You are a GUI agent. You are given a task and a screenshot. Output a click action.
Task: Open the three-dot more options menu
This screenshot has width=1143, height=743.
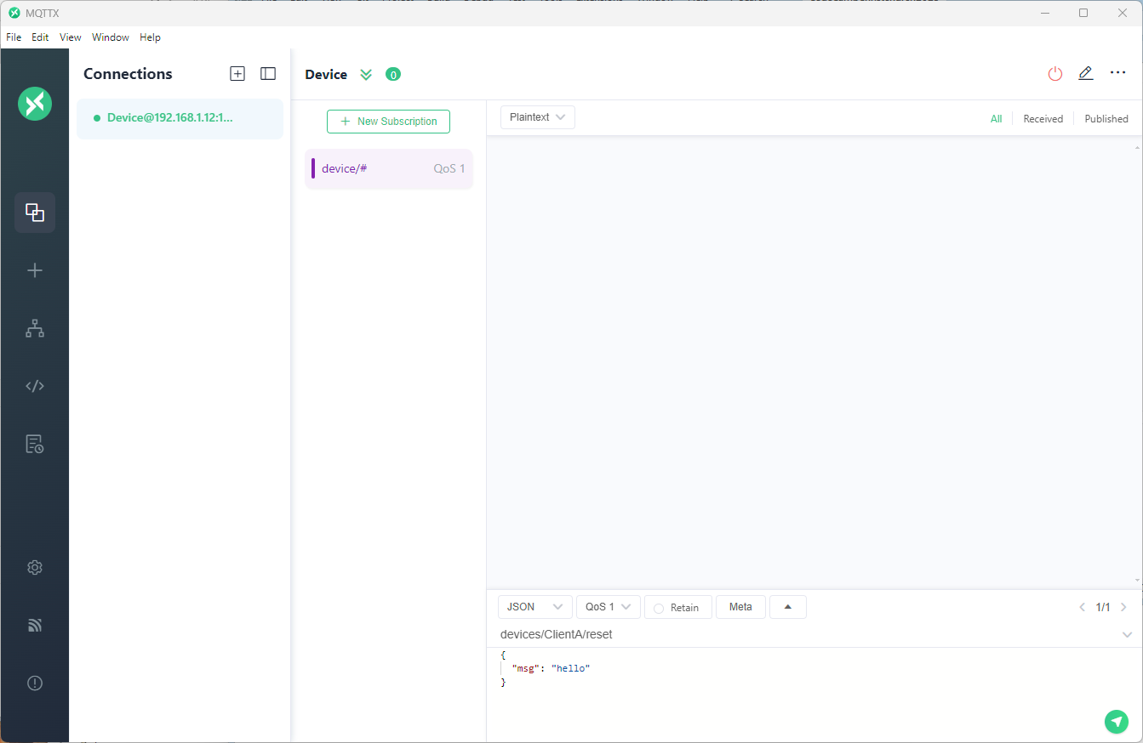1117,74
